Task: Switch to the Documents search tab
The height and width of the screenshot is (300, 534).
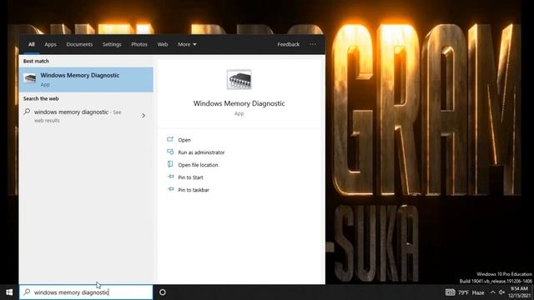Action: click(x=79, y=44)
